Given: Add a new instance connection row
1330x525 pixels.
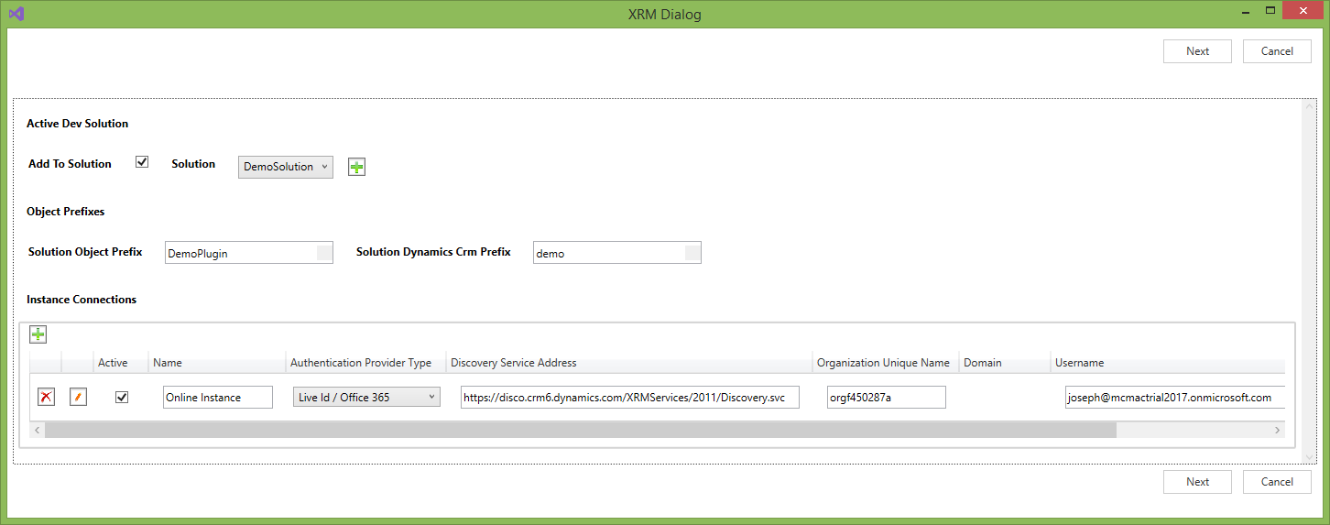Looking at the screenshot, I should pos(38,334).
